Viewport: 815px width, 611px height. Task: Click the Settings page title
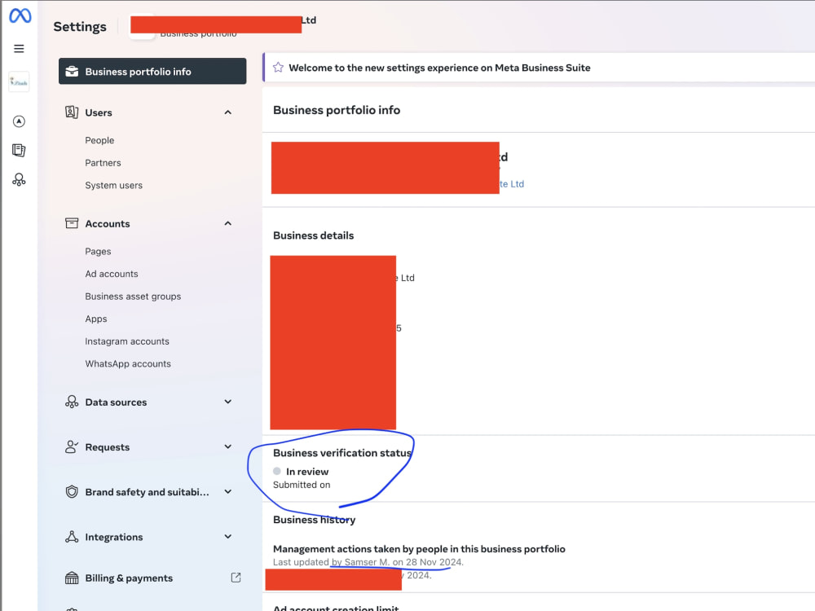point(80,27)
